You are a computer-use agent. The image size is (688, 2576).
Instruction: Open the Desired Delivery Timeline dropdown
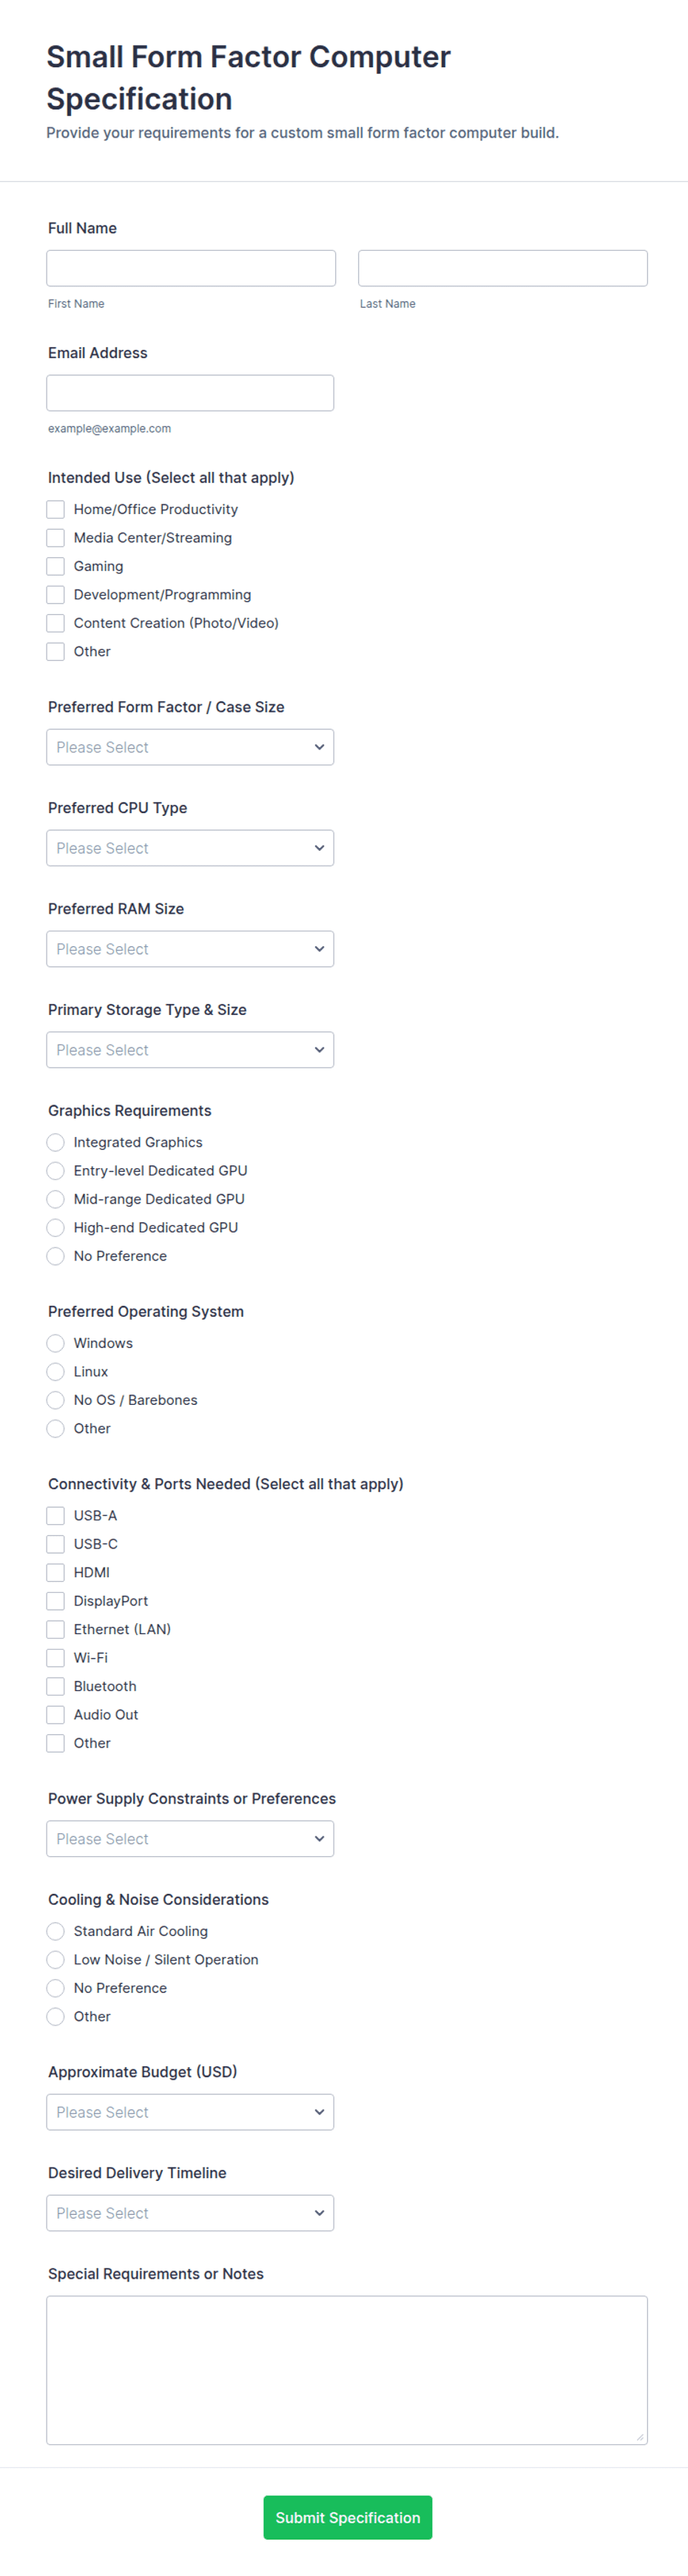(190, 2213)
